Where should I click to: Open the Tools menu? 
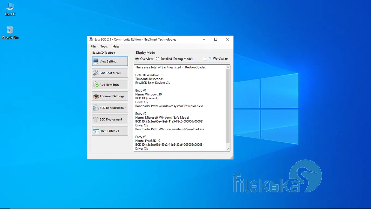(104, 47)
